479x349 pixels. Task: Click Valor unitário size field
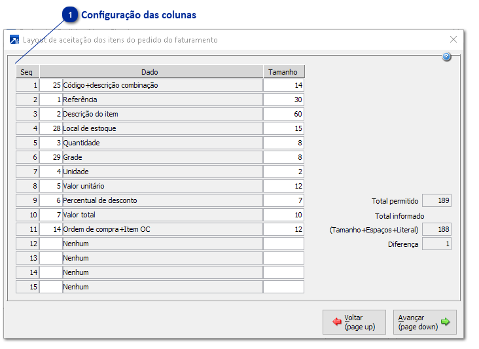click(283, 186)
